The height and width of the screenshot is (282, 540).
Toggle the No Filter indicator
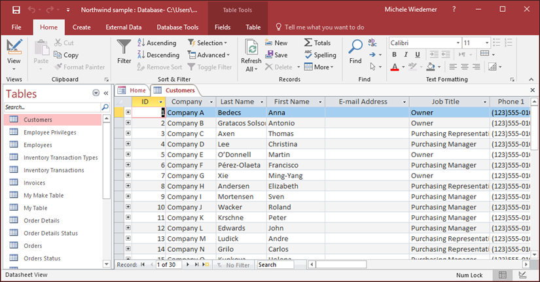click(233, 265)
